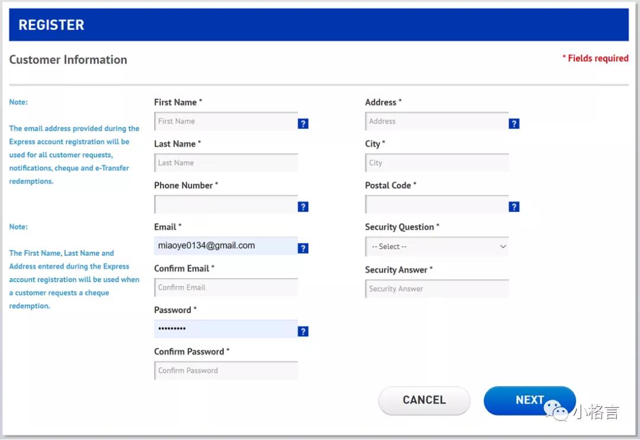Click the Address input field

coord(437,122)
